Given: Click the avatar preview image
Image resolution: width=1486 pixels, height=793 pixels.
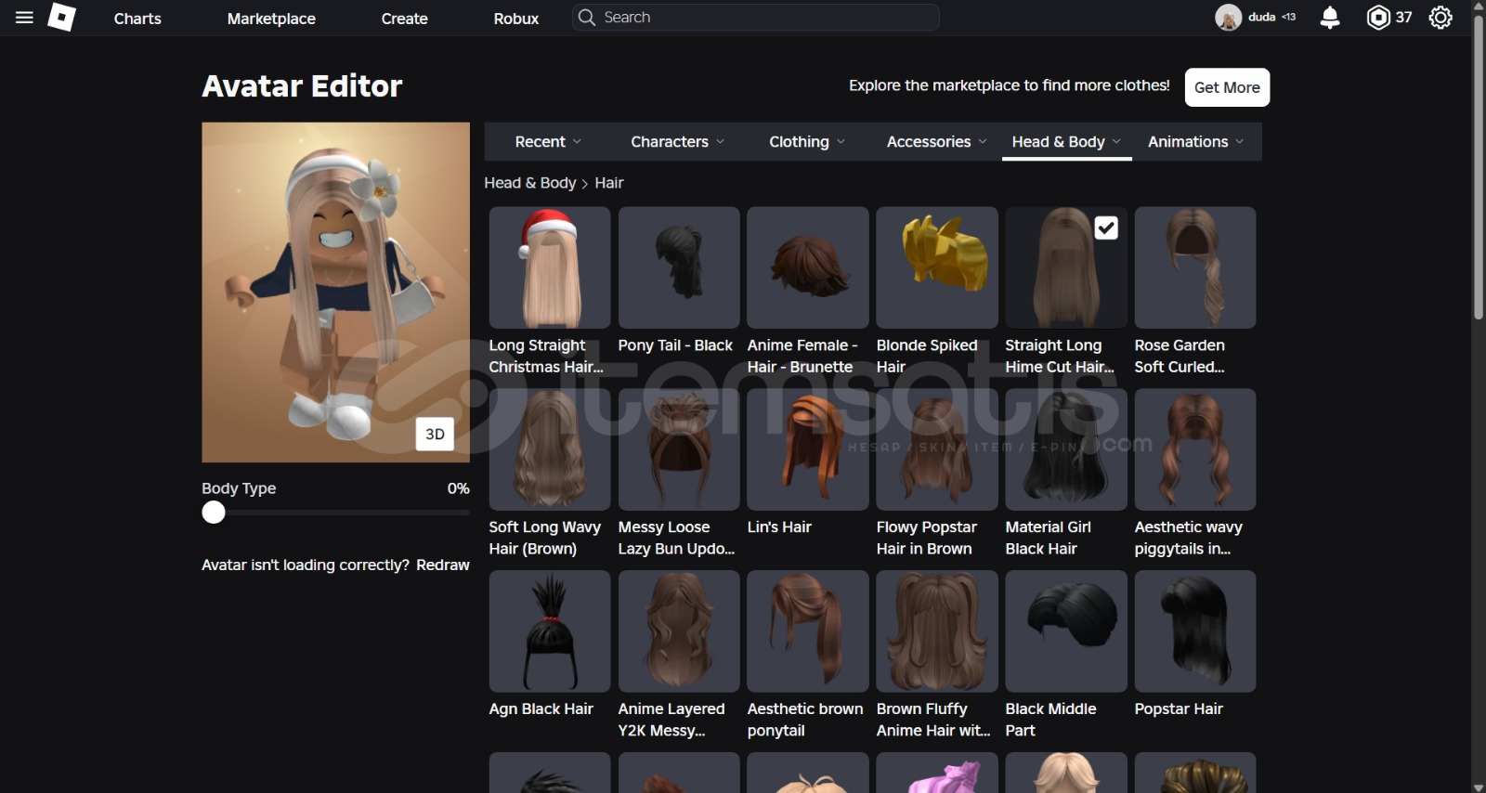Looking at the screenshot, I should click(x=335, y=292).
